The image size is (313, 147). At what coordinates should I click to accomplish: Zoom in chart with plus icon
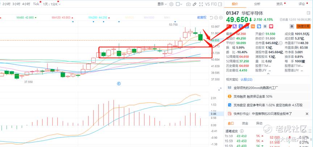pyautogui.click(x=221, y=17)
